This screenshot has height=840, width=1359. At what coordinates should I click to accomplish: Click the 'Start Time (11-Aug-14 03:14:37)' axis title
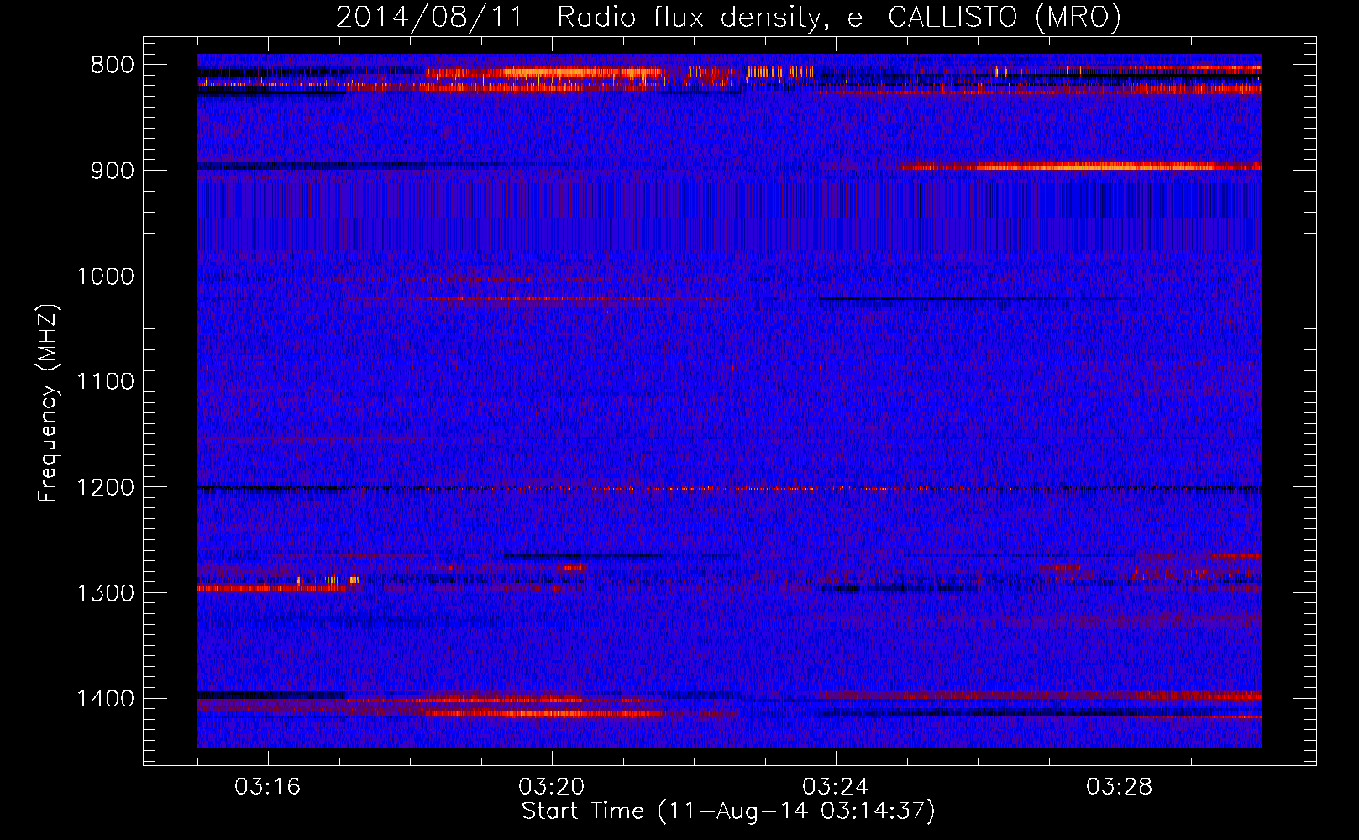[728, 811]
